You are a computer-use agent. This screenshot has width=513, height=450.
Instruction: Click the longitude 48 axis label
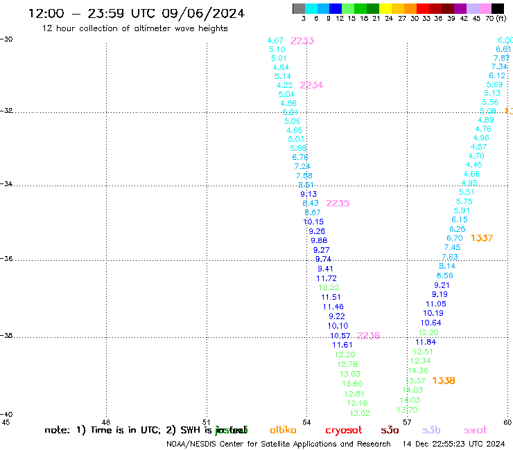point(106,422)
